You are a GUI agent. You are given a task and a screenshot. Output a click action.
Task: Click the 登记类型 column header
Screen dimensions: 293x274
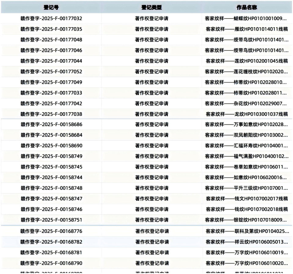152,7
